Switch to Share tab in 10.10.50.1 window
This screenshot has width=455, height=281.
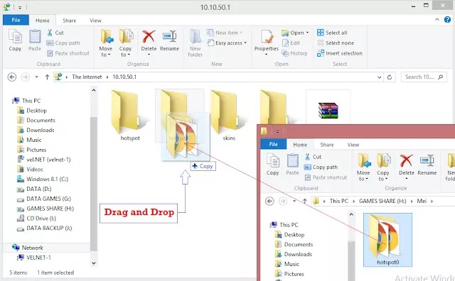pyautogui.click(x=70, y=21)
